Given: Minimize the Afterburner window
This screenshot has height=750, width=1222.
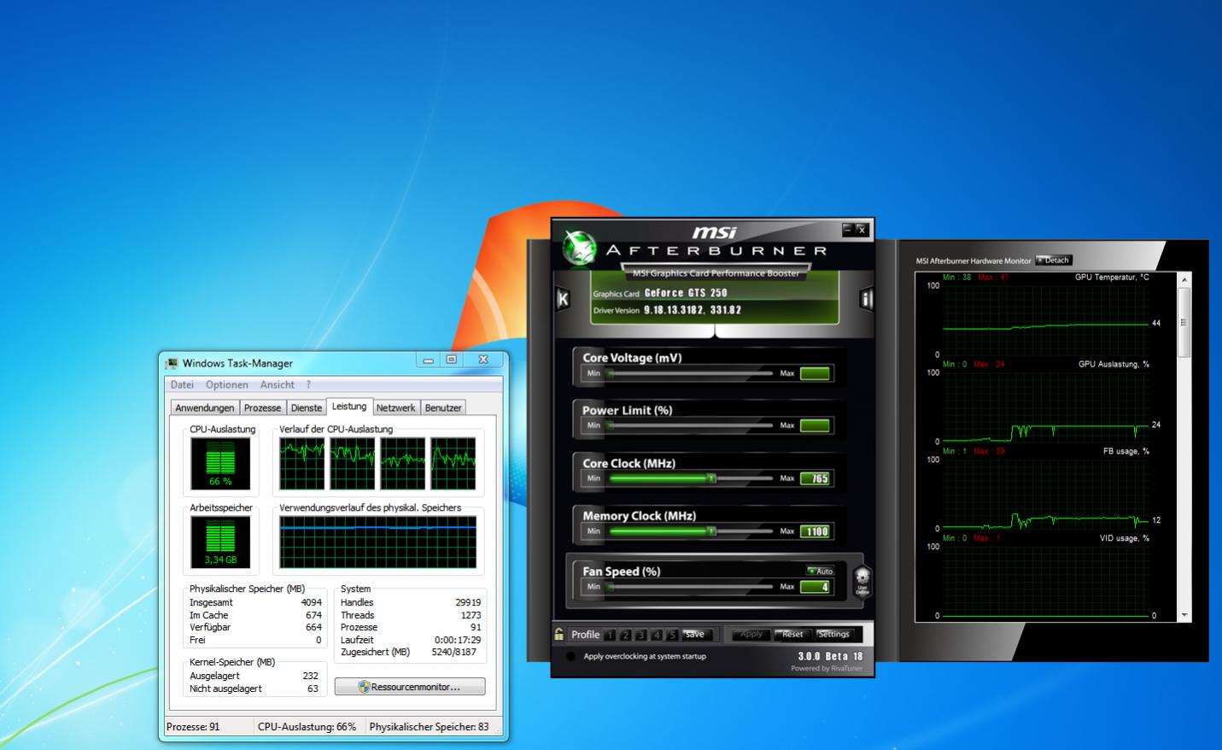Looking at the screenshot, I should point(847,230).
